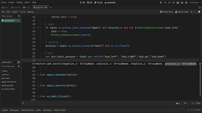Make script editor floating window icon

point(199,12)
